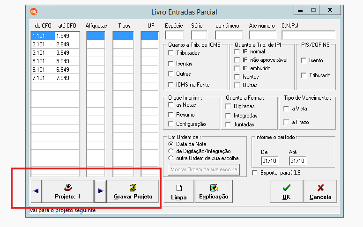The image size is (363, 227).
Task: Enable the Resumo checkbox
Action: coord(170,115)
